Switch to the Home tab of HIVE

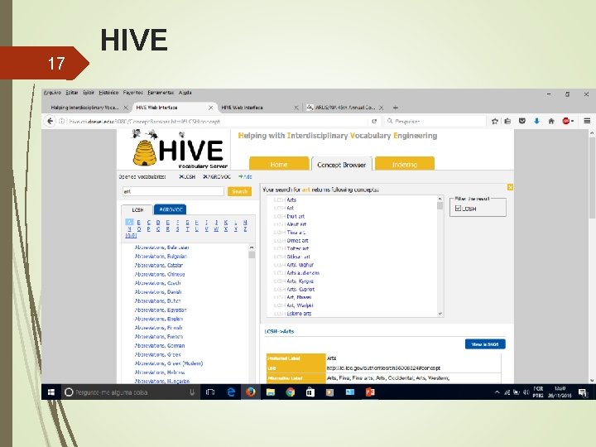279,163
